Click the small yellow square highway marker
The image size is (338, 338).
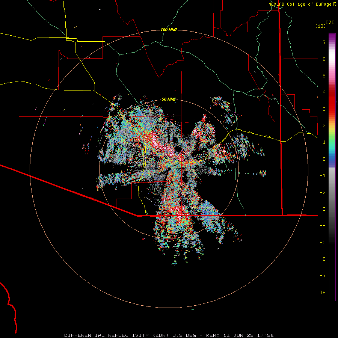[68, 39]
